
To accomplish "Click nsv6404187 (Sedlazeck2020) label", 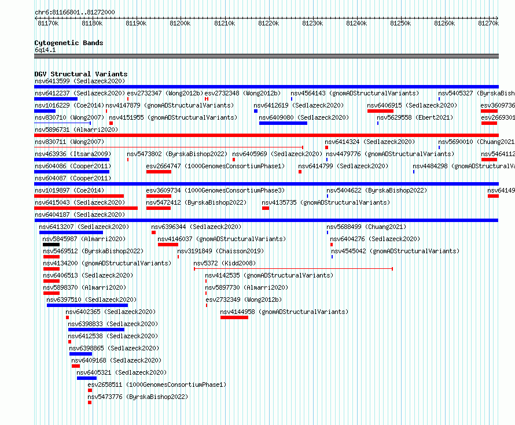I will click(80, 215).
